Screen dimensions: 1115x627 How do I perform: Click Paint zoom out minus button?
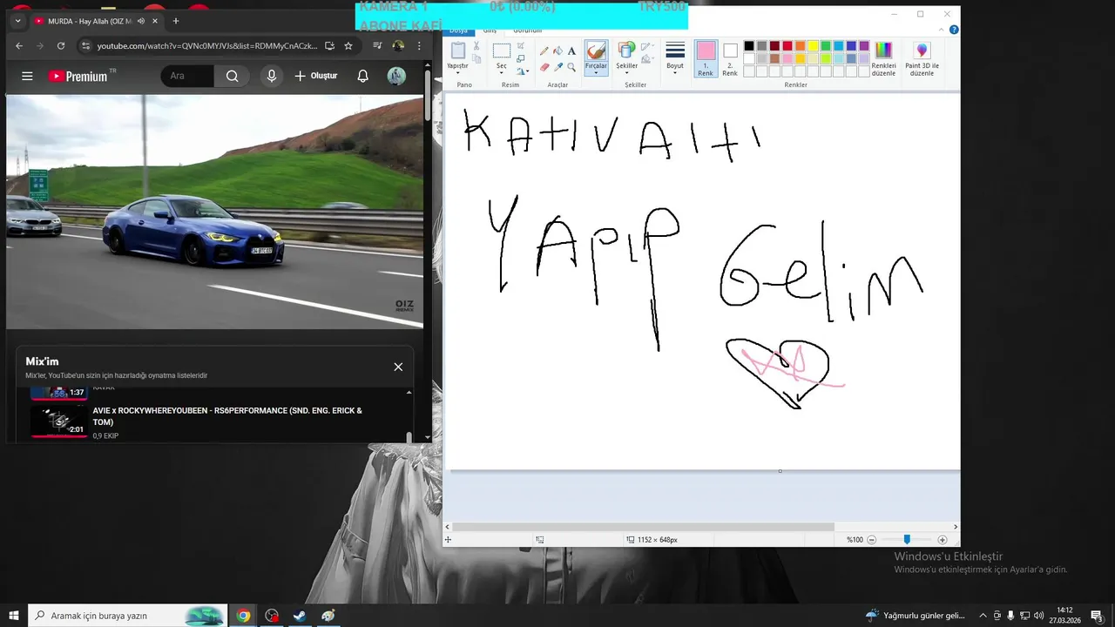coord(872,540)
